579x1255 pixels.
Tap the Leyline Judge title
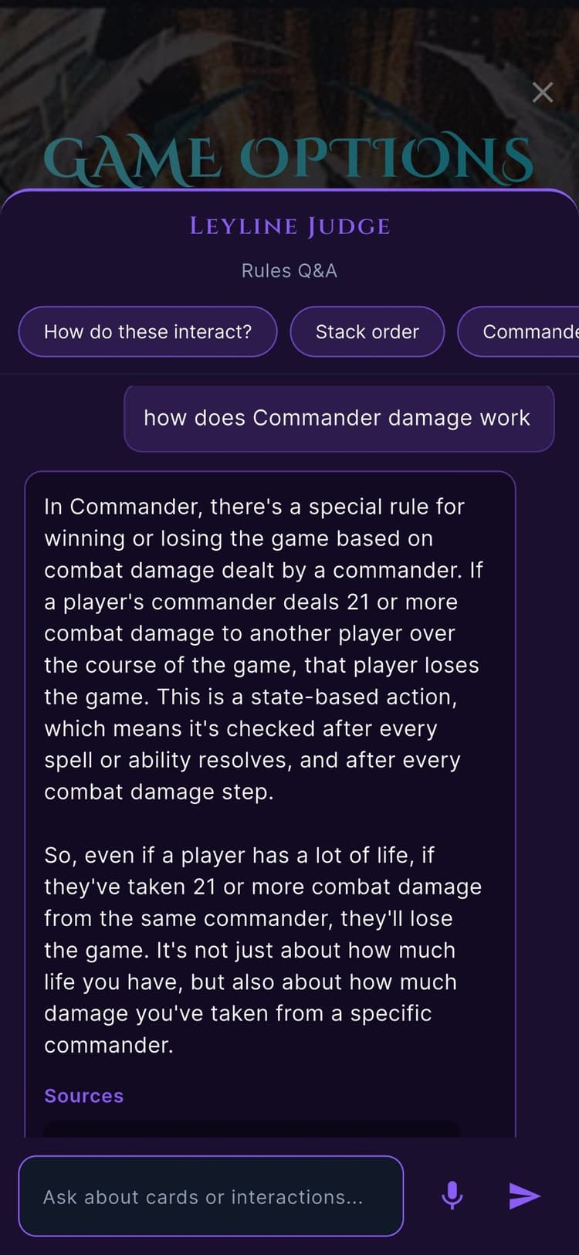pos(289,226)
